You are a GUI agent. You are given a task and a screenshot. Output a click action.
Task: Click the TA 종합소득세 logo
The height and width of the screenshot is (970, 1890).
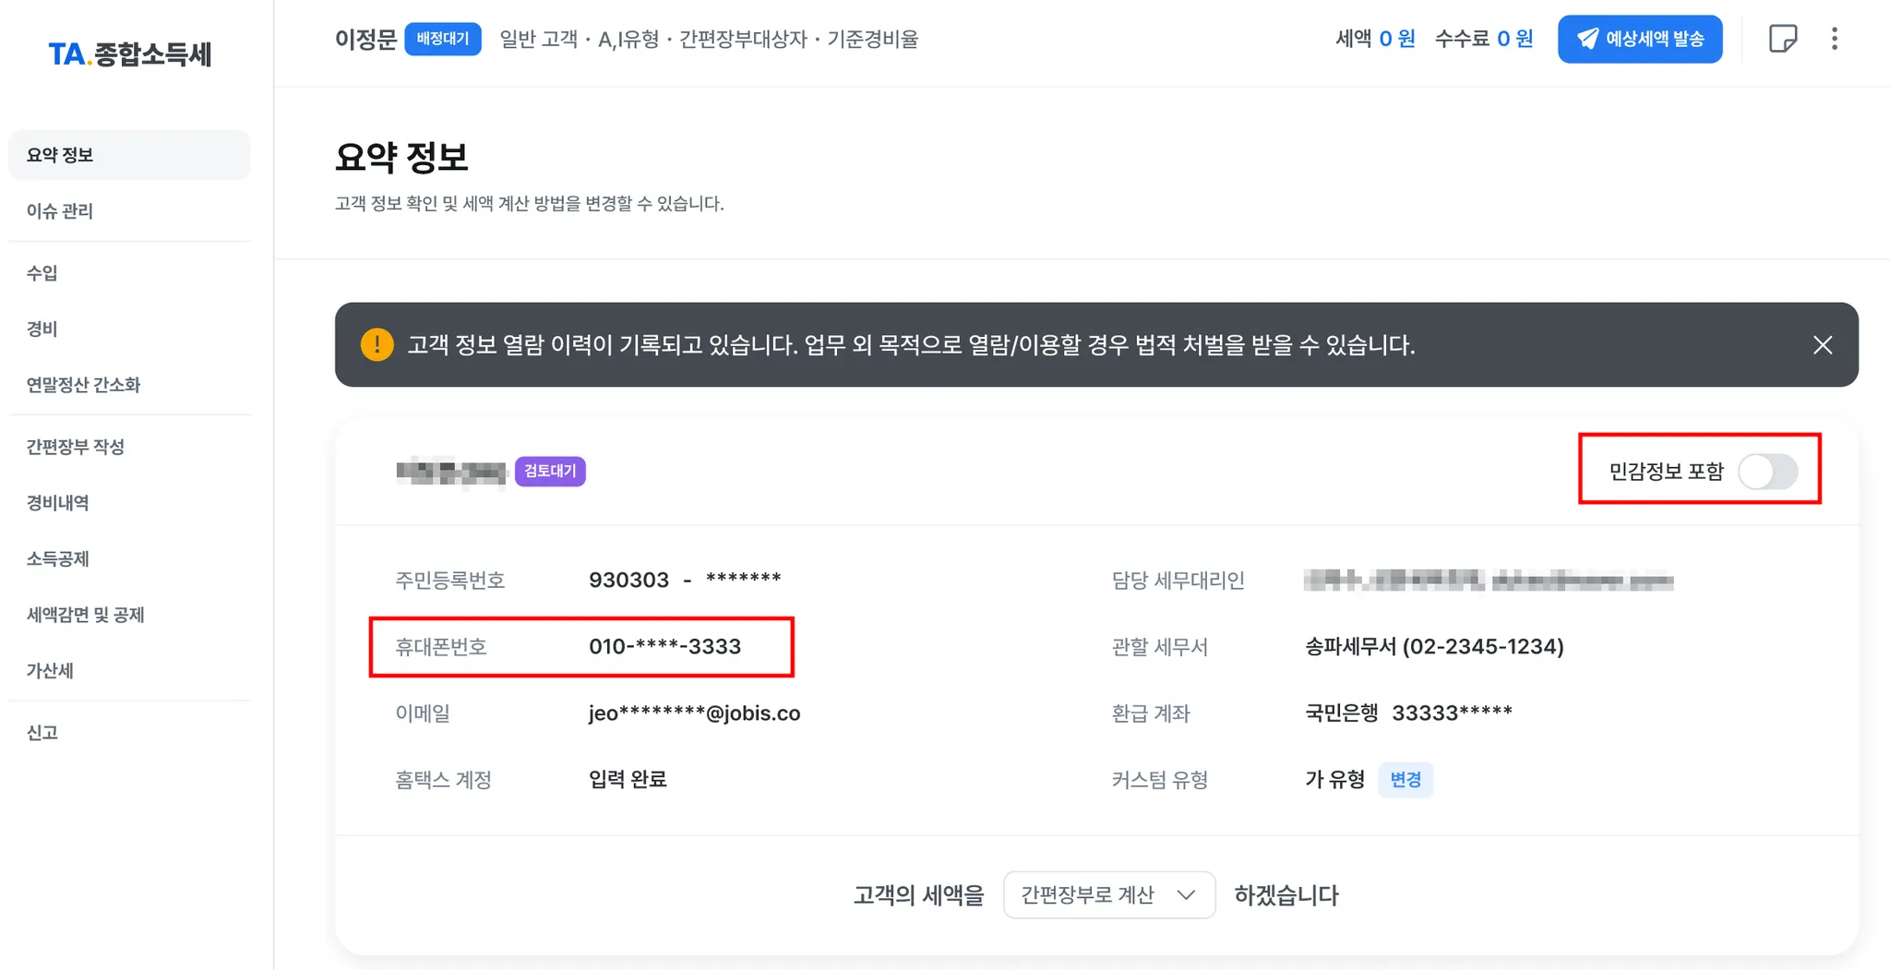pyautogui.click(x=130, y=54)
